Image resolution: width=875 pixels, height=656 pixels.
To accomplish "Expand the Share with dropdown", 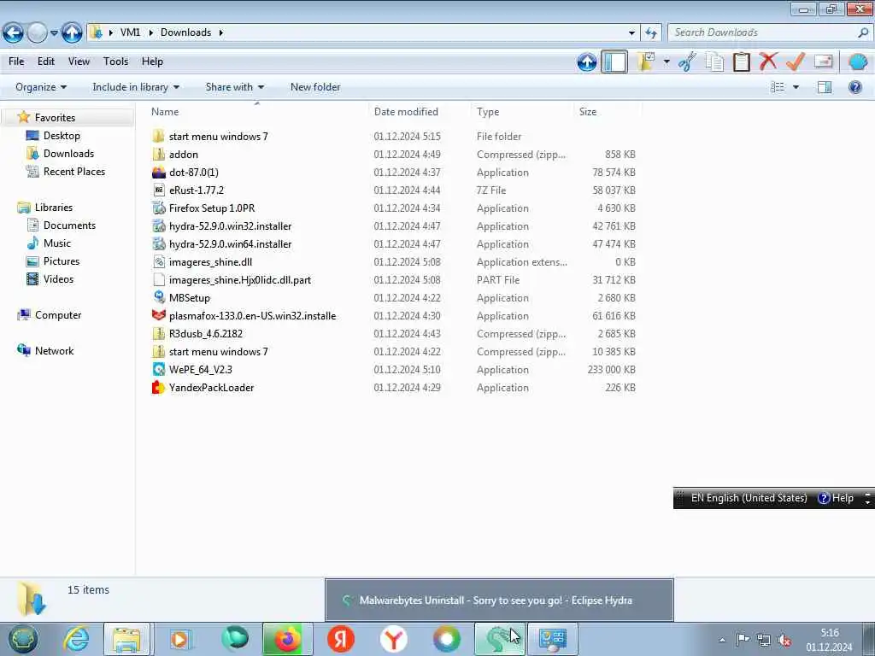I will coord(234,87).
